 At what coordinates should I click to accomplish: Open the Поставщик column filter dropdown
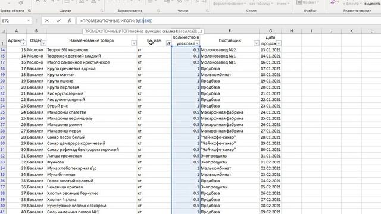(257, 43)
